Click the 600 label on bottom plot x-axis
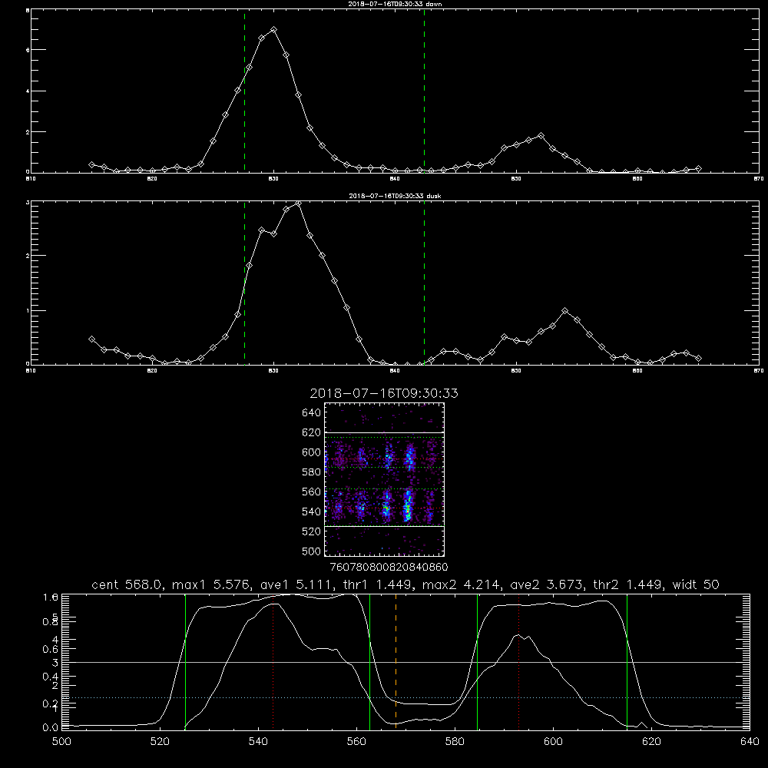 (x=553, y=742)
